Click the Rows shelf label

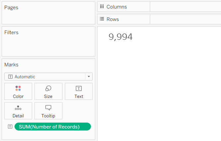coord(112,19)
